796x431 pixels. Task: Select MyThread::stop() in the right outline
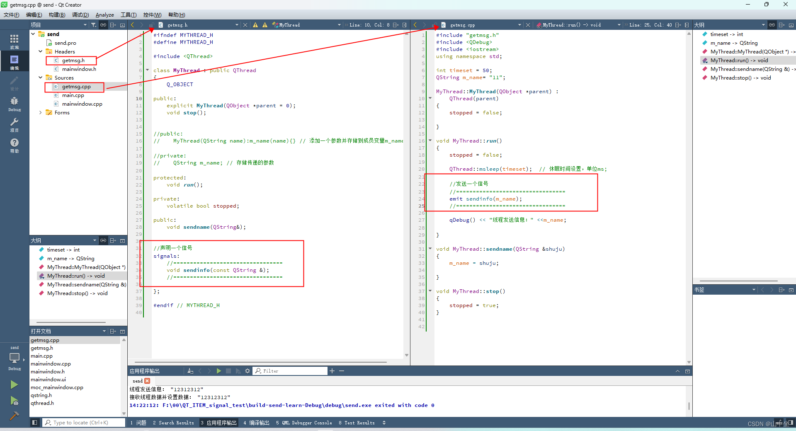[x=740, y=77]
